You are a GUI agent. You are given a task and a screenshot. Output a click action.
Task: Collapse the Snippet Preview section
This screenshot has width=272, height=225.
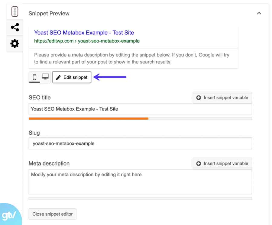click(x=259, y=13)
